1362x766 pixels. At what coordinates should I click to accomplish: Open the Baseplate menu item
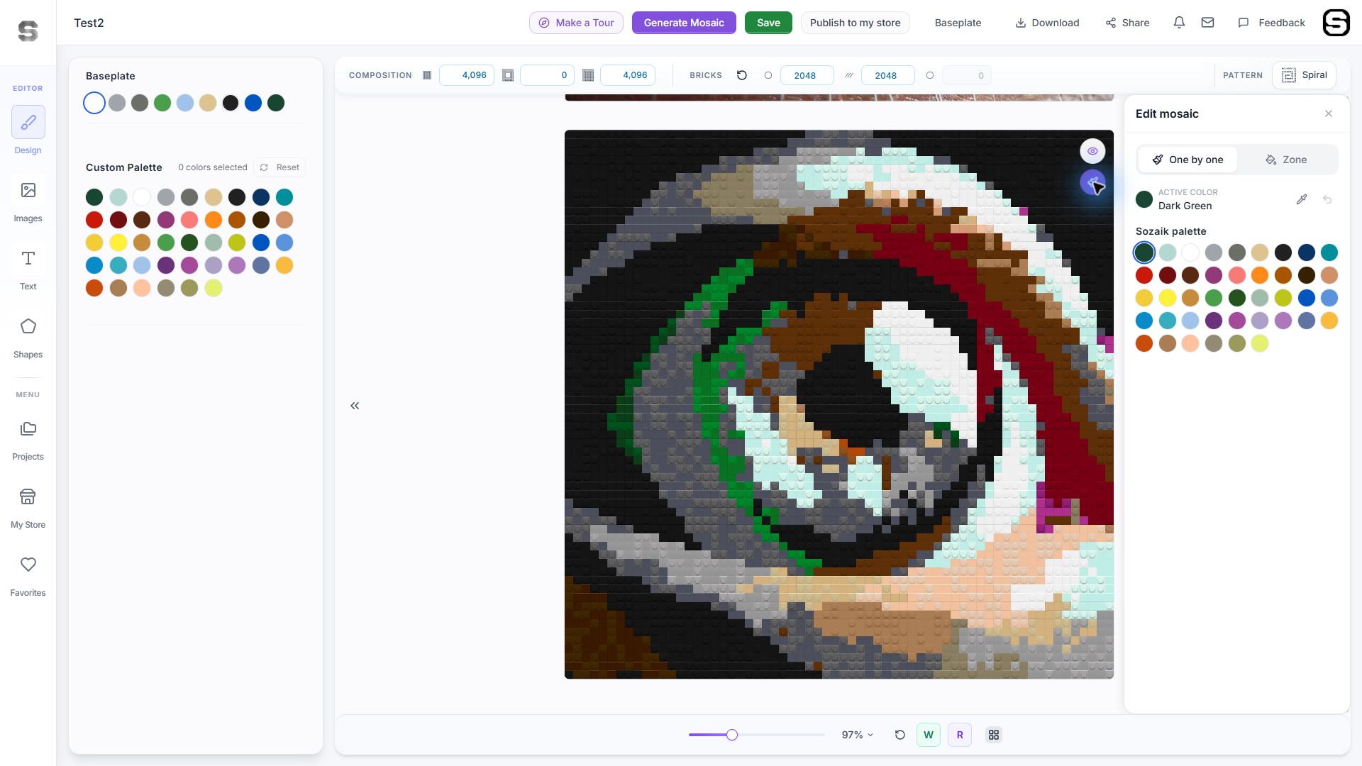point(958,23)
